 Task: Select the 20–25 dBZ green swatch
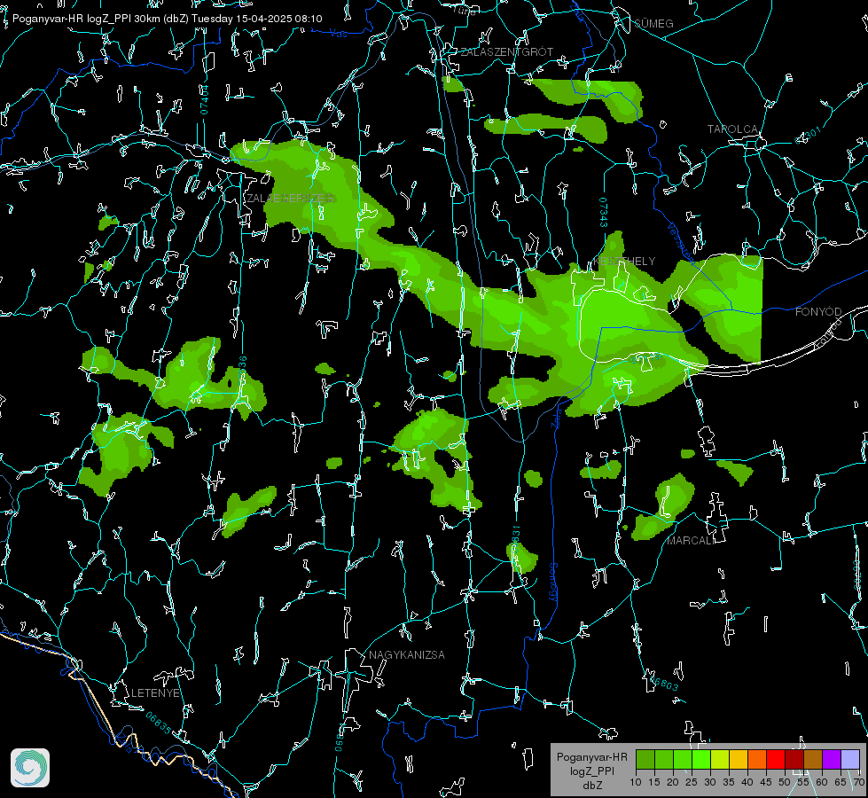pos(683,759)
